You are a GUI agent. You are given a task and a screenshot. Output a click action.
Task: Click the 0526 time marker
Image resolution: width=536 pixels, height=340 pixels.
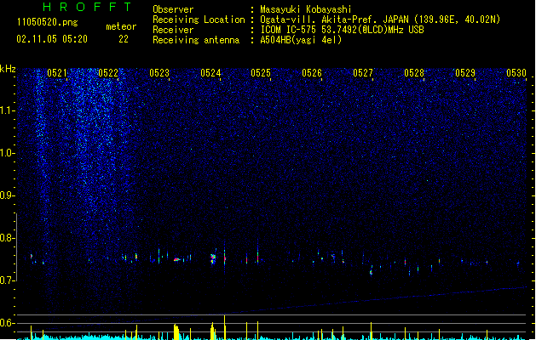tap(312, 73)
